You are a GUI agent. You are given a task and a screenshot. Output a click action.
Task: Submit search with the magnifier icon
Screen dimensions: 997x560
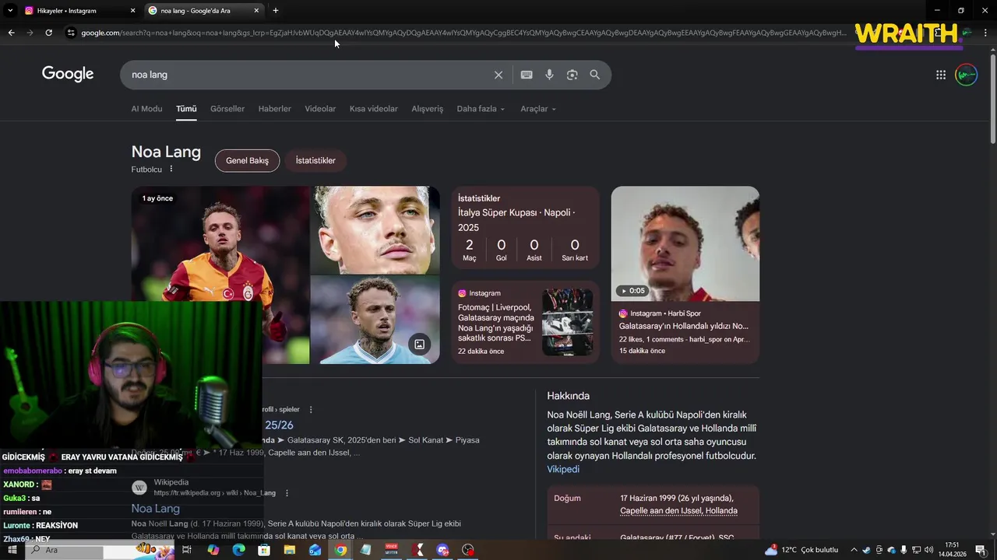click(595, 75)
